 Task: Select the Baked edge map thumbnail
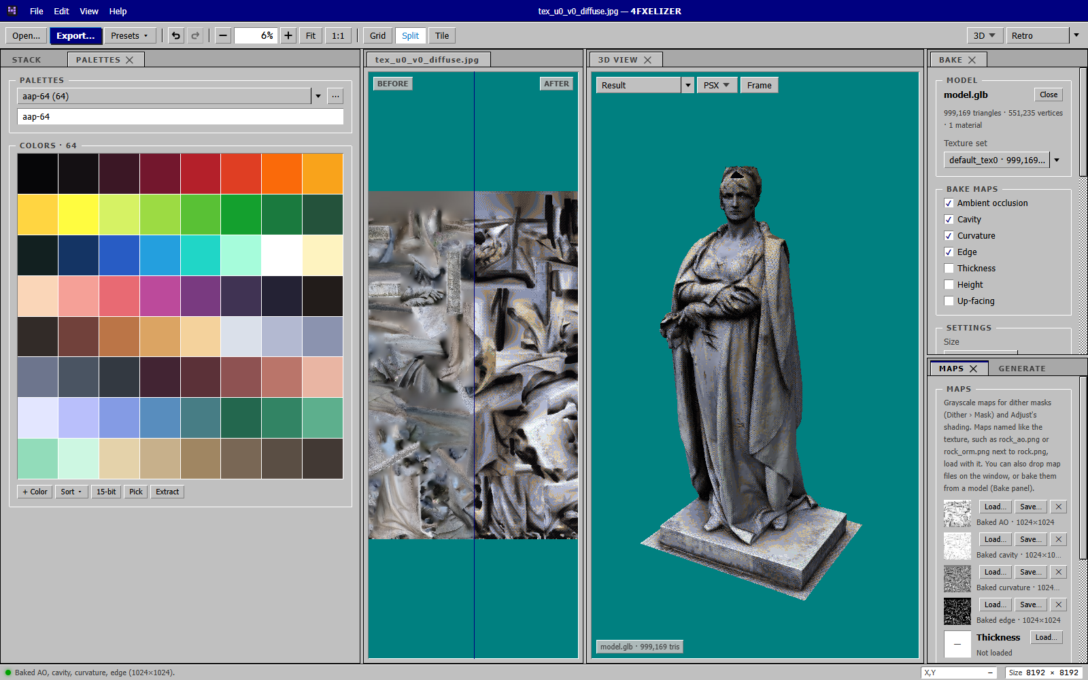957,611
